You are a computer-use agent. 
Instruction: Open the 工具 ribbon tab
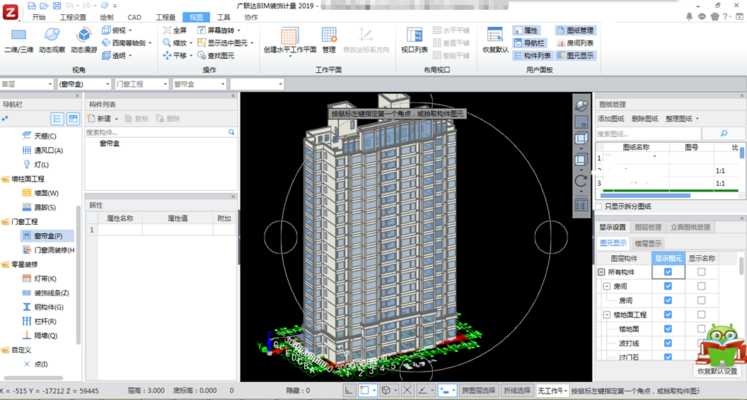click(x=224, y=18)
